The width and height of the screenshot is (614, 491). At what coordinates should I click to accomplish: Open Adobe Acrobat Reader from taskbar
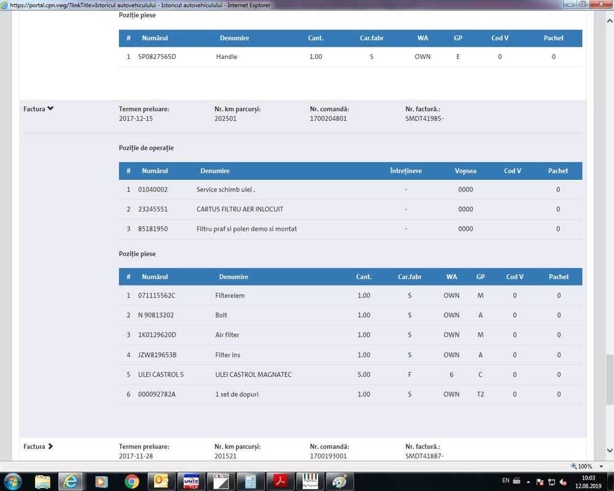click(281, 481)
